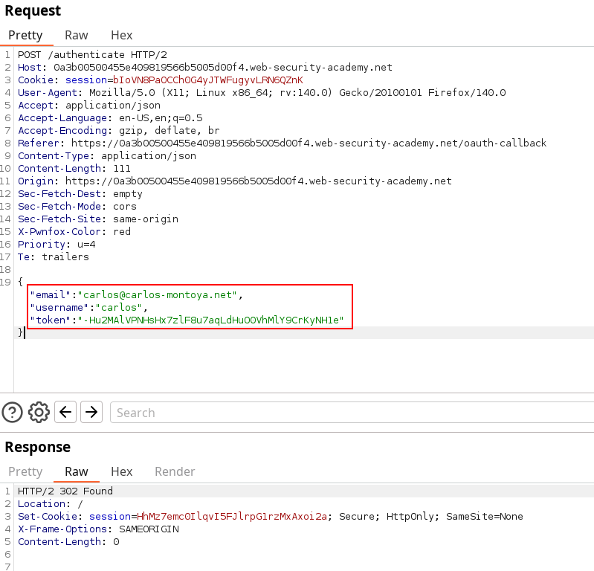
Task: Click the left arrow for previous match
Action: coord(65,412)
